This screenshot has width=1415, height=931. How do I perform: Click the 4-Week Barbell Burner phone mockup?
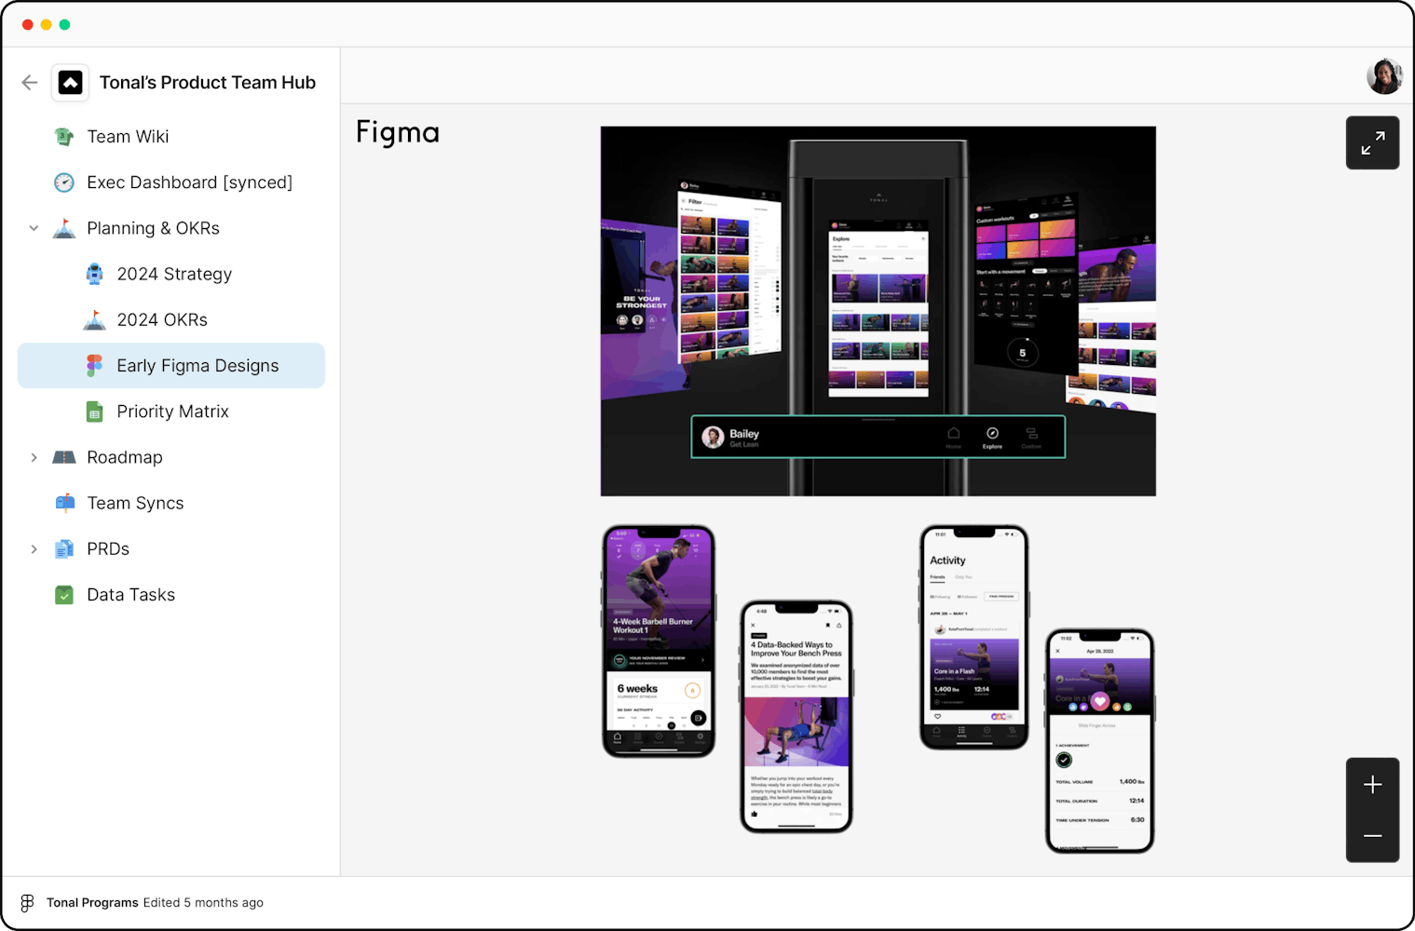click(659, 641)
